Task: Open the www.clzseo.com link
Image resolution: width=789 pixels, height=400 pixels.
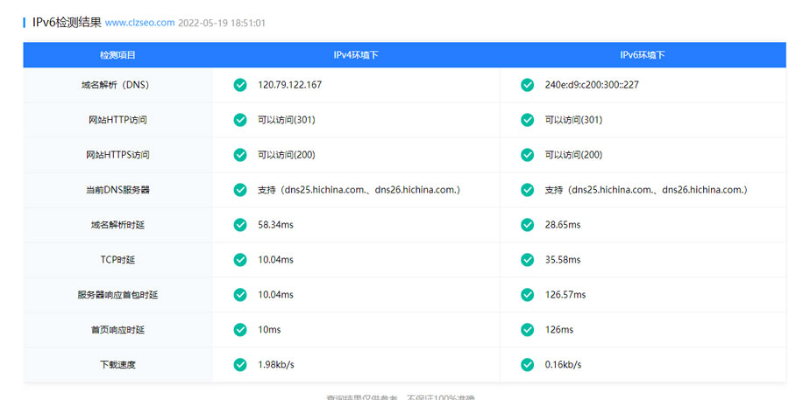Action: click(x=139, y=23)
